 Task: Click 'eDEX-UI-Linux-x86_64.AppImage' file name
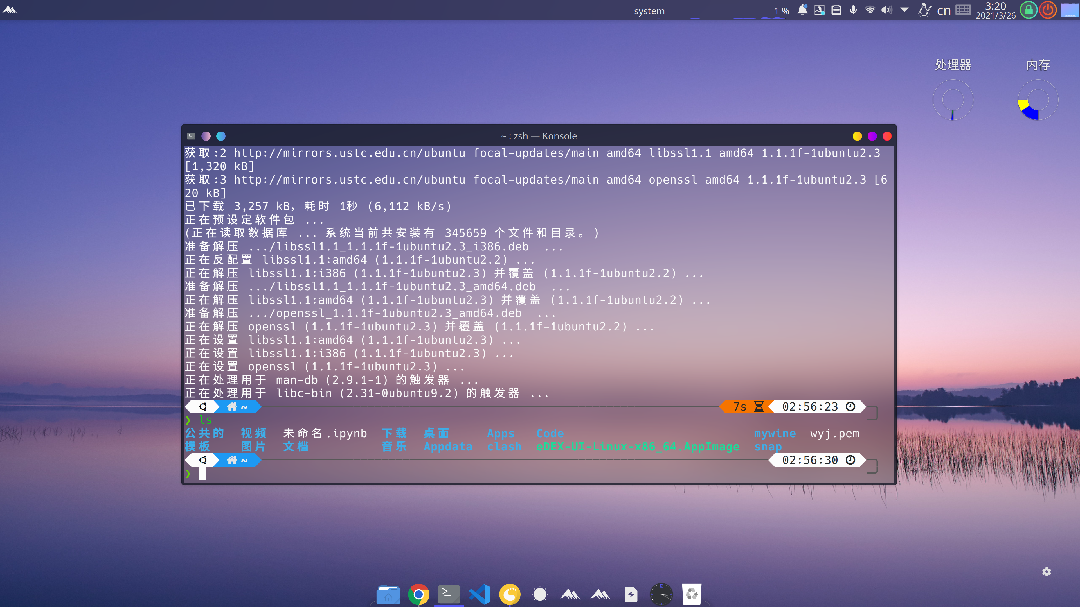coord(638,447)
